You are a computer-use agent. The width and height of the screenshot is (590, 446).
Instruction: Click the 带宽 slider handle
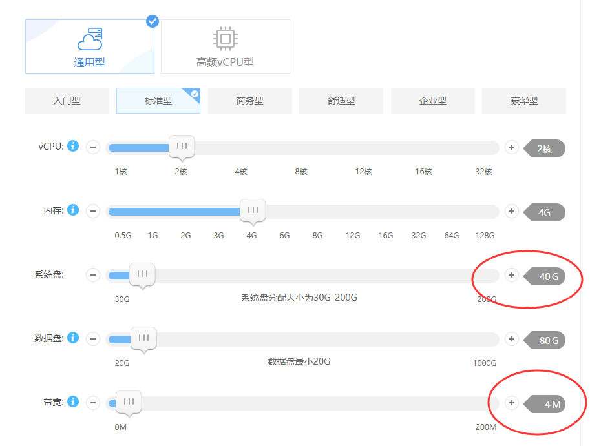[129, 401]
